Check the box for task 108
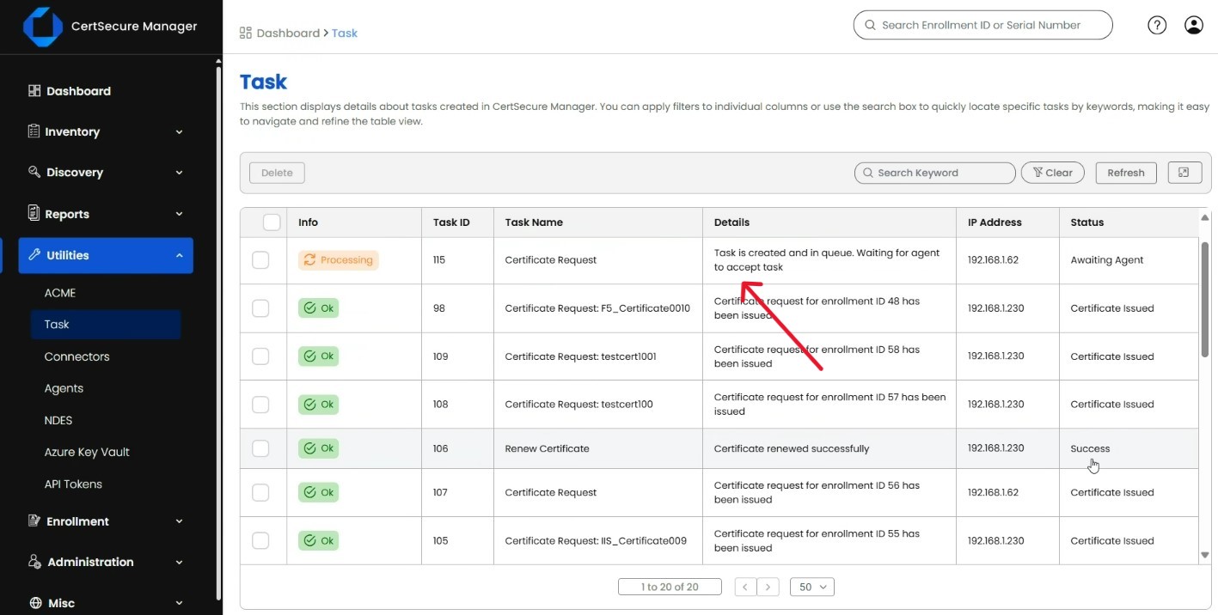Viewport: 1218px width, 615px height. click(x=260, y=404)
